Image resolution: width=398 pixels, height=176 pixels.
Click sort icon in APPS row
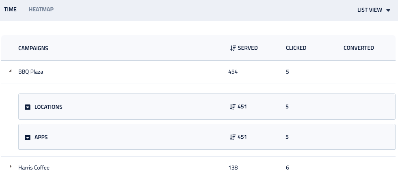tap(232, 137)
